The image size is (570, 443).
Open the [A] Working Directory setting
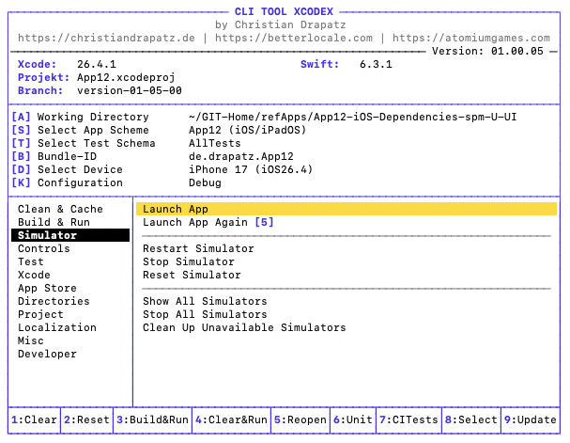[80, 117]
